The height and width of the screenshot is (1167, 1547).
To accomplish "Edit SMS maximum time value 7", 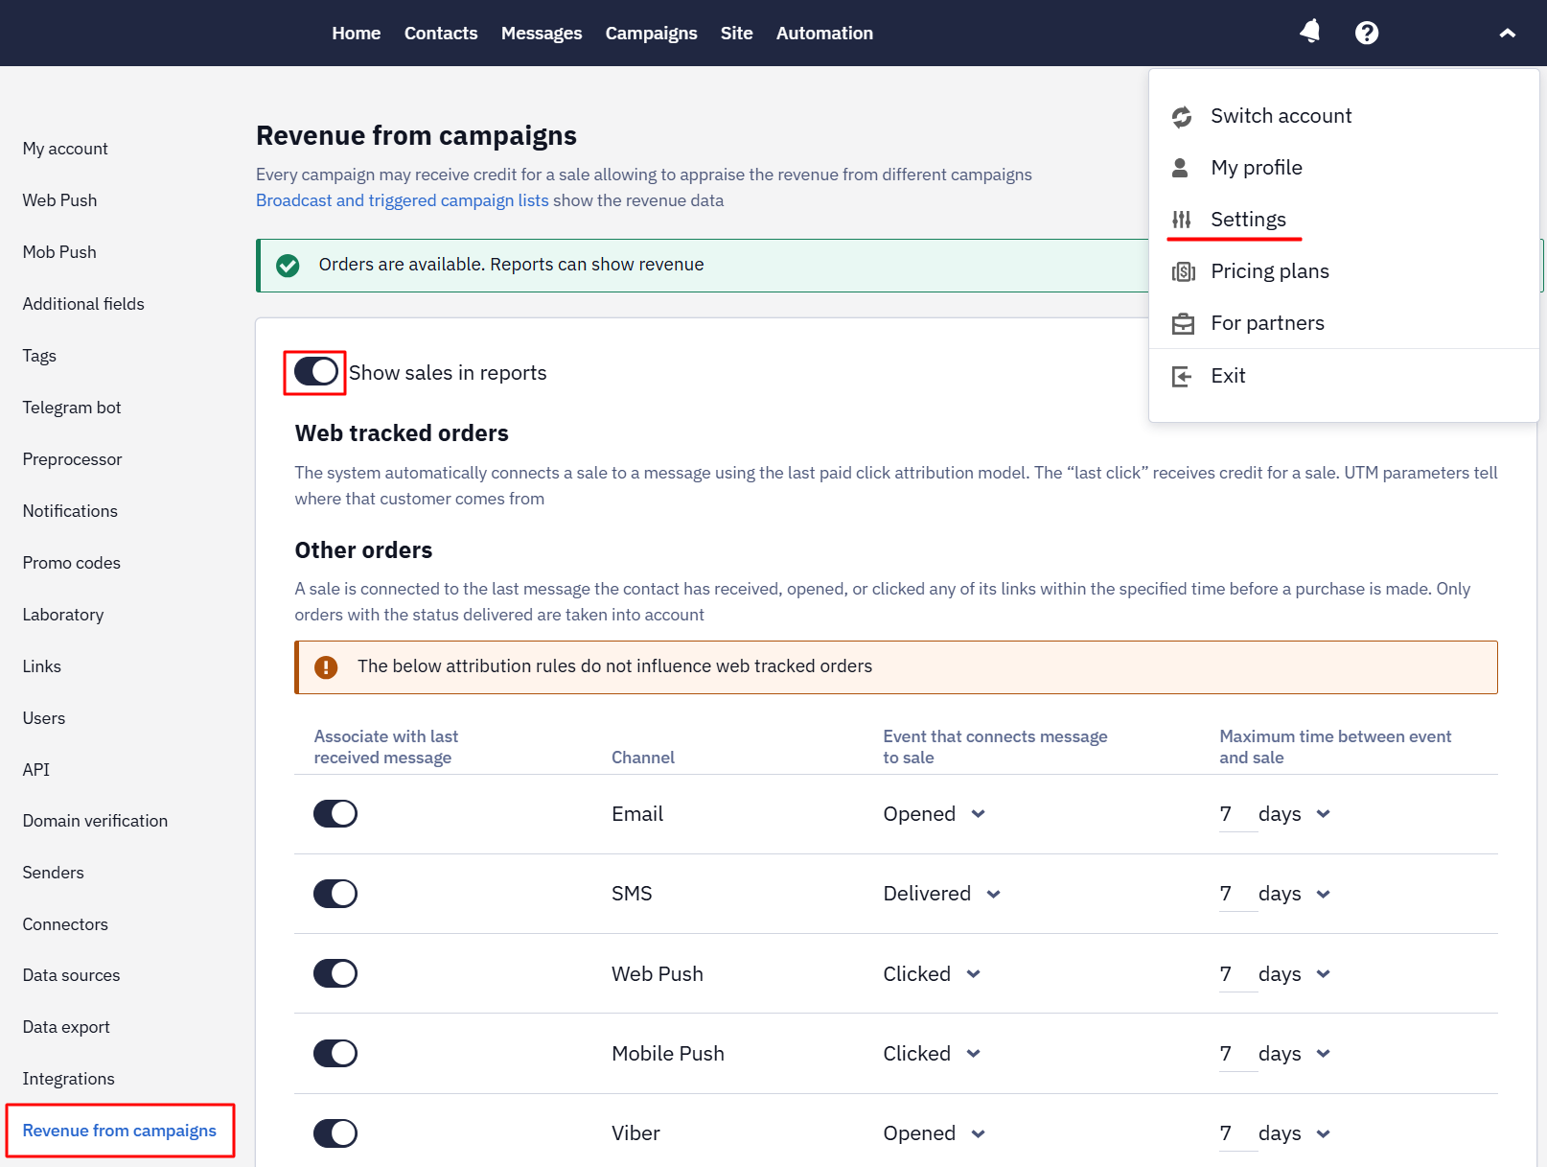I will (x=1237, y=894).
